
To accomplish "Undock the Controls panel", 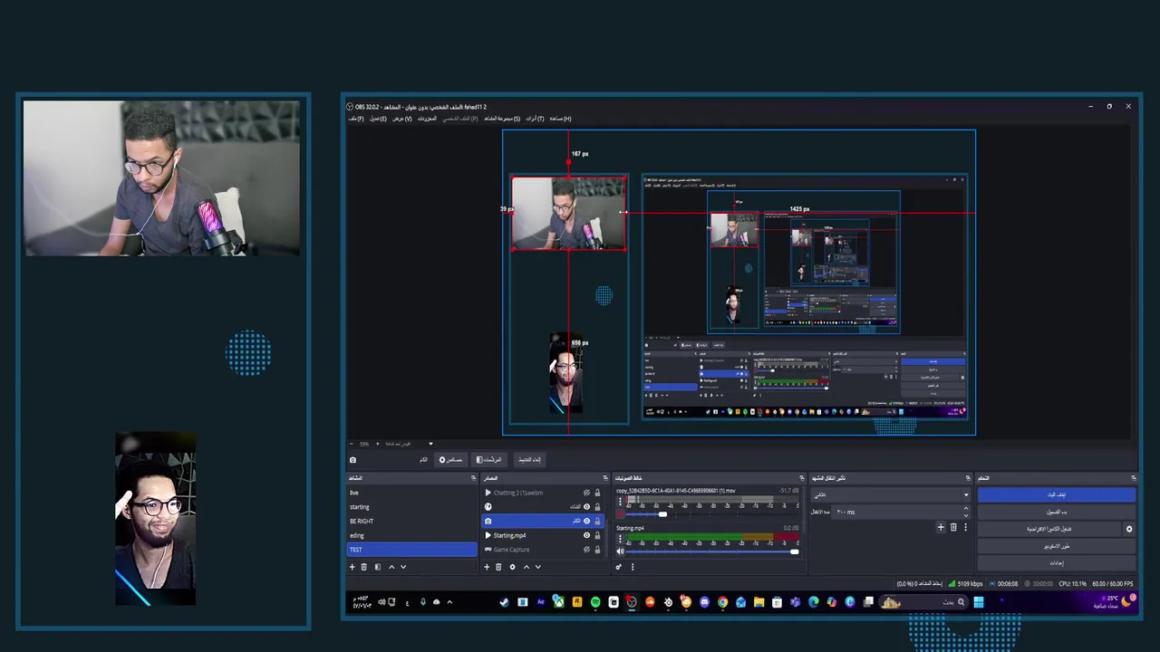I will (1134, 478).
